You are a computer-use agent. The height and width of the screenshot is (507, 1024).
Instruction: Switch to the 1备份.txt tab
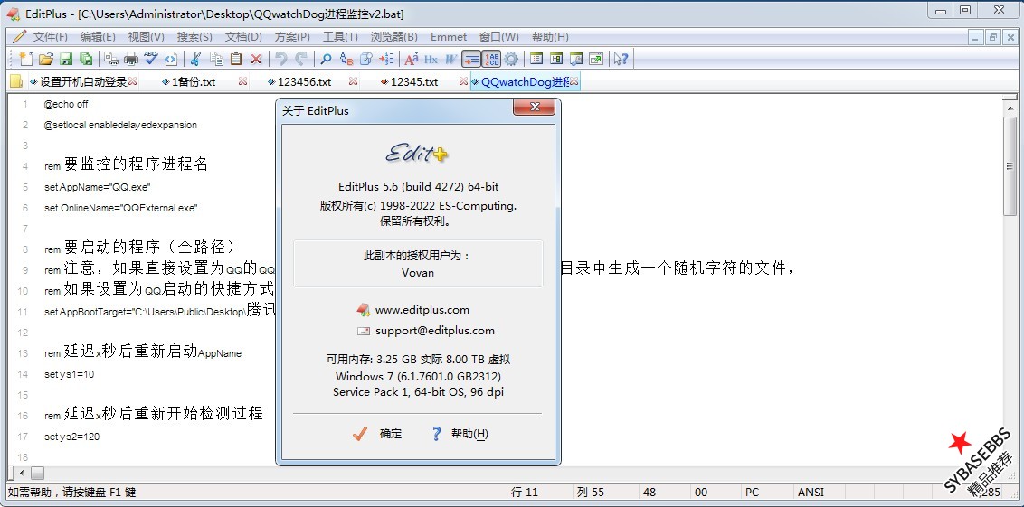[194, 82]
